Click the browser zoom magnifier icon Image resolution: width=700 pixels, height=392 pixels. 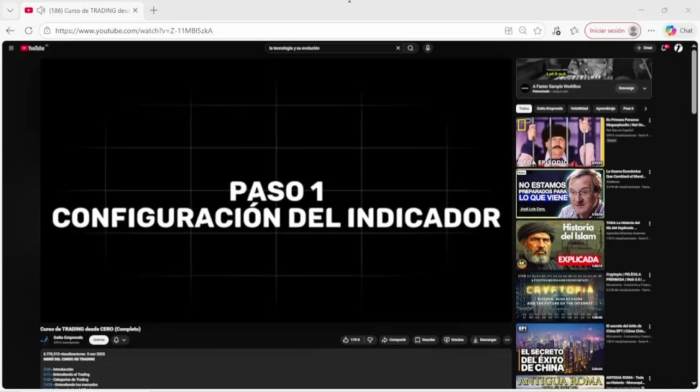[x=523, y=30]
